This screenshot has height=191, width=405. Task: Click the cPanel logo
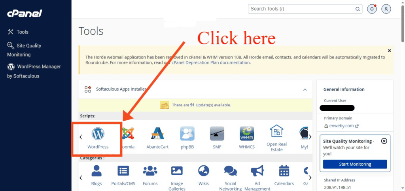[x=25, y=13]
